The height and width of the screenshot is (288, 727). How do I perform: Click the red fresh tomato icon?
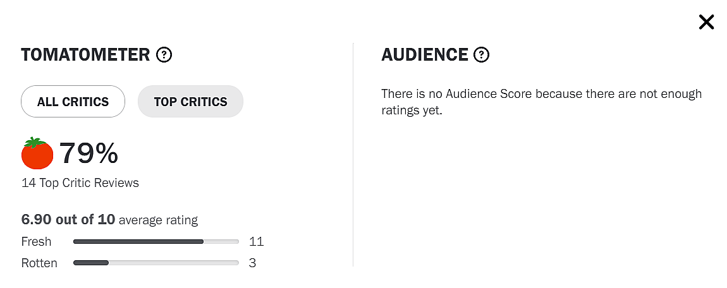[37, 153]
